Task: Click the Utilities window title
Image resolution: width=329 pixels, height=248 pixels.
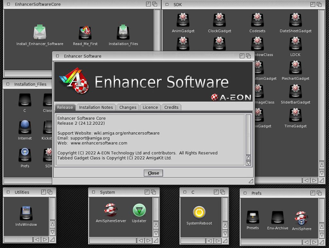Action: click(x=22, y=192)
